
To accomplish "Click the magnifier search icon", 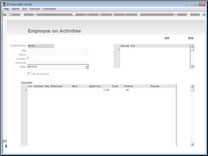I will [x=35, y=15].
